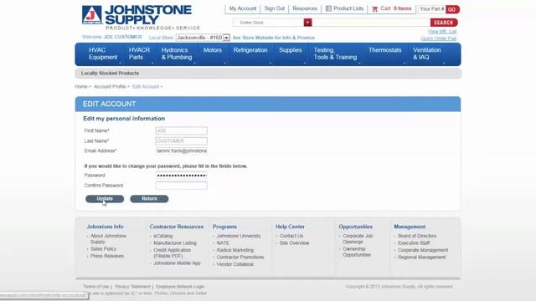The height and width of the screenshot is (301, 536).
Task: Open eCatalog link
Action: 162,236
